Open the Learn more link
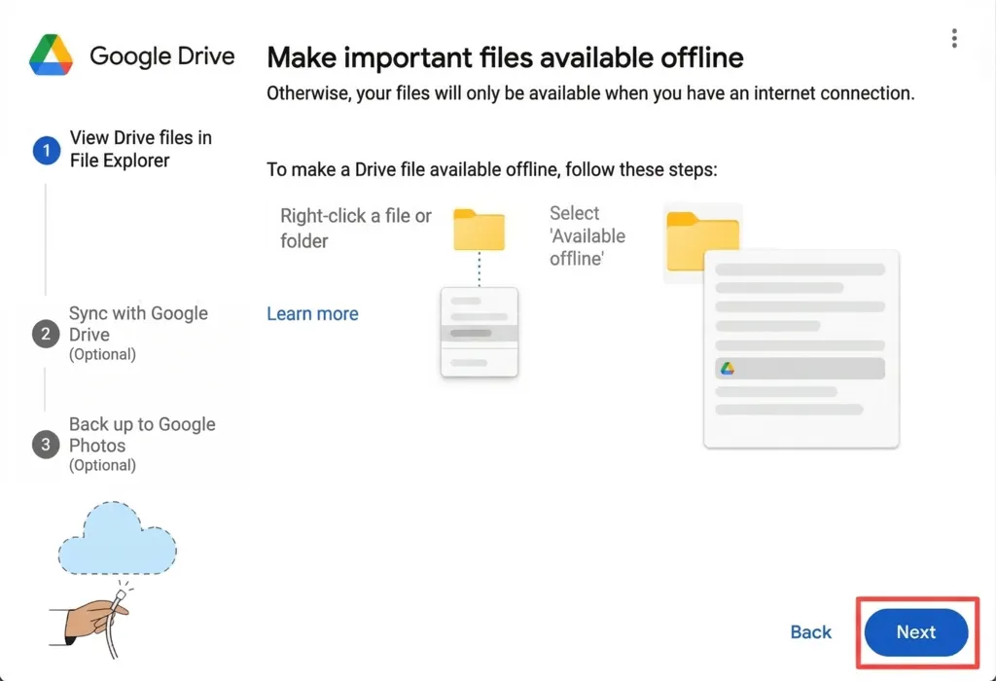Viewport: 996px width, 681px height. click(312, 314)
